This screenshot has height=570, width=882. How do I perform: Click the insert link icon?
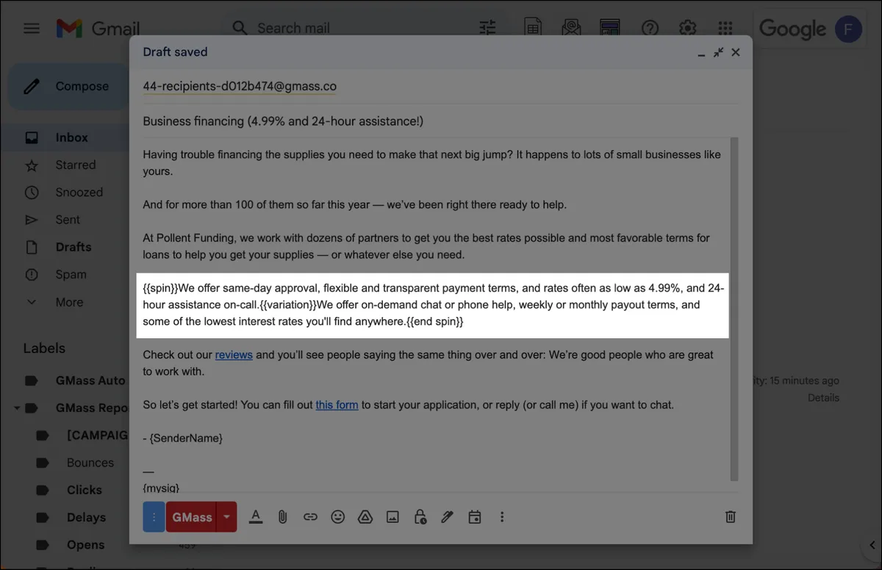tap(310, 517)
